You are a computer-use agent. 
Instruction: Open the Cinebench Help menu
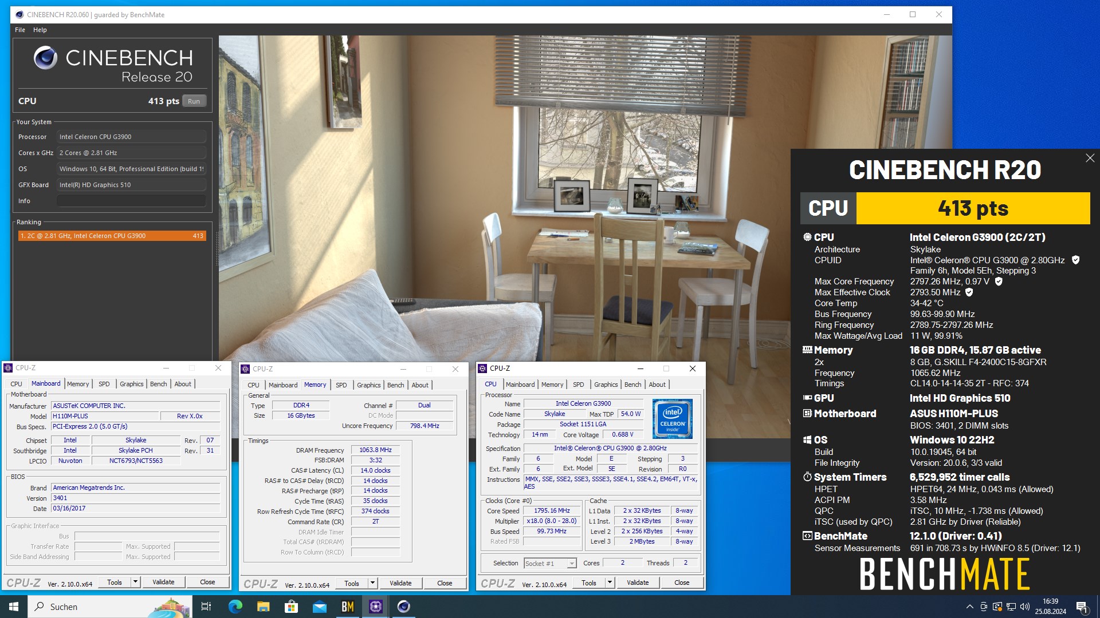40,30
